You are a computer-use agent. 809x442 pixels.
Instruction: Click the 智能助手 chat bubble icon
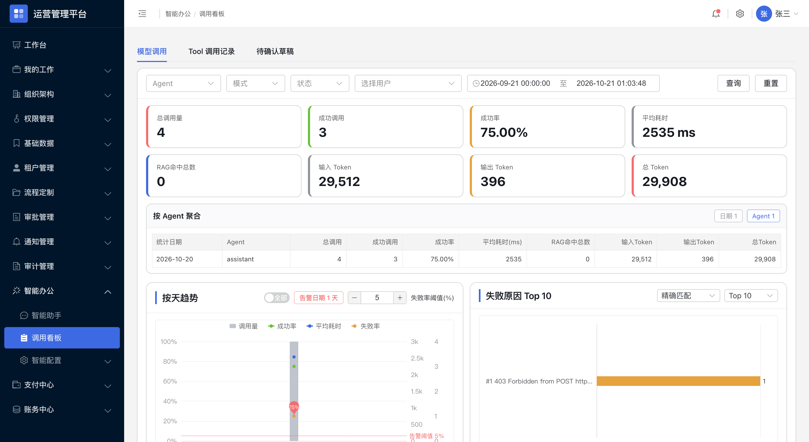tap(24, 315)
